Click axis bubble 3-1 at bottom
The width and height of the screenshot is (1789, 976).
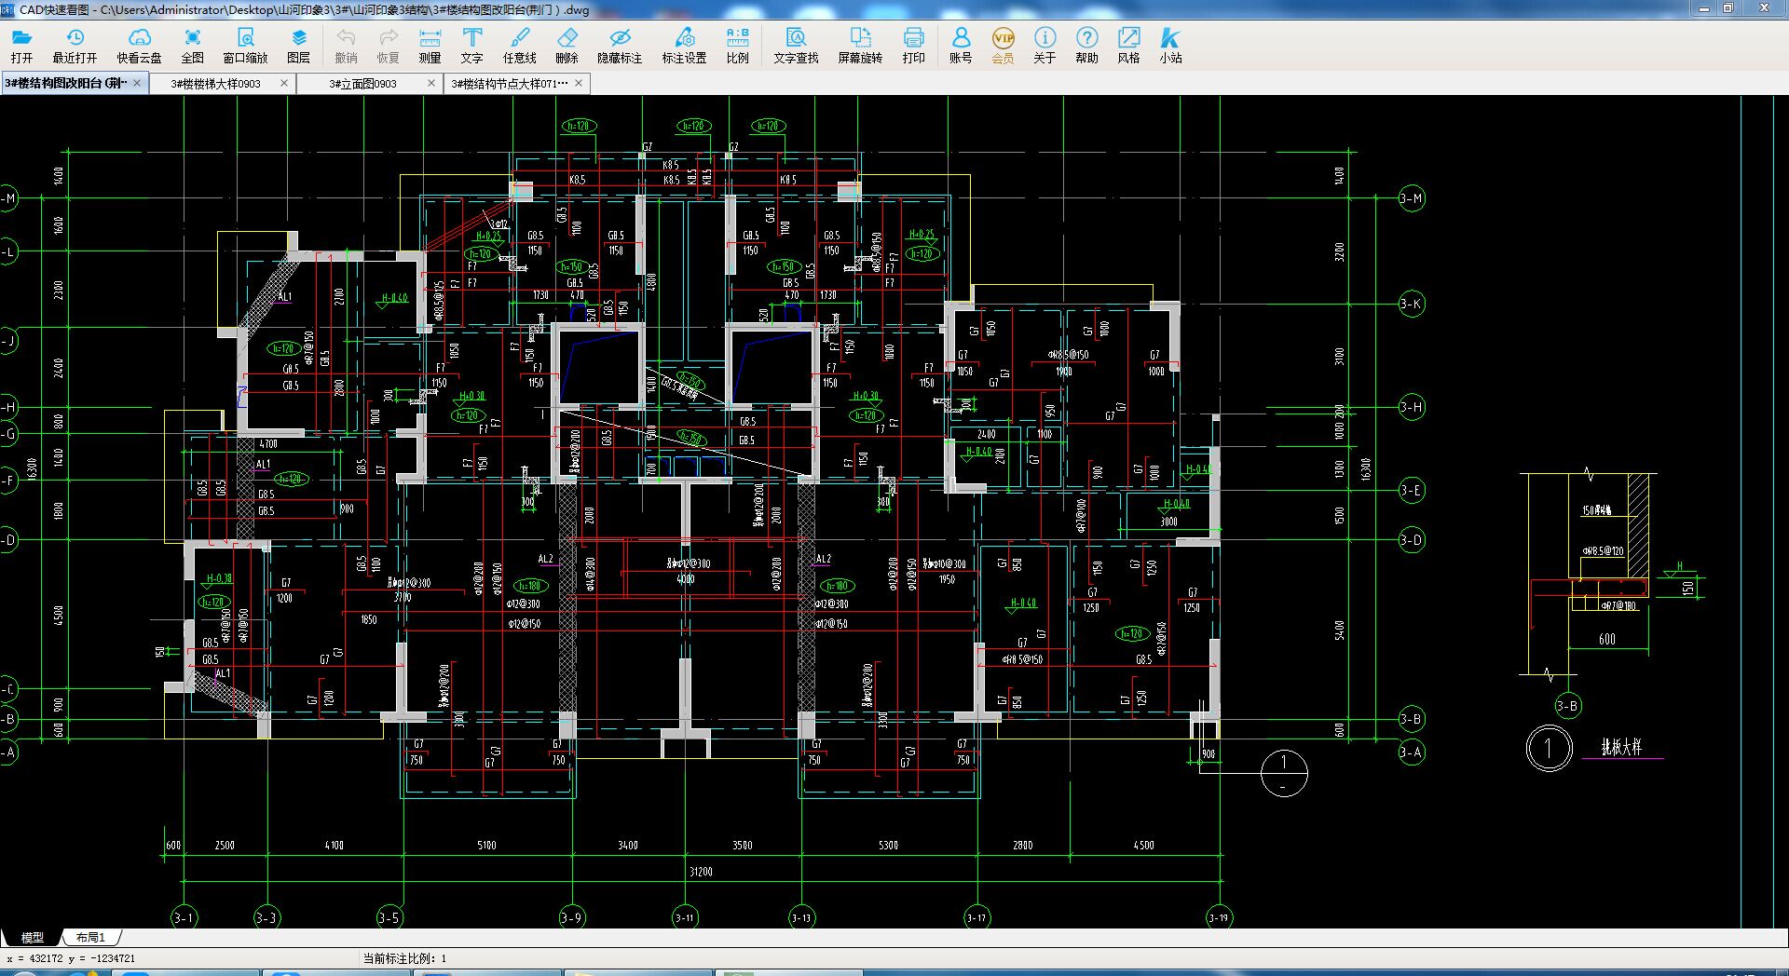click(x=184, y=917)
